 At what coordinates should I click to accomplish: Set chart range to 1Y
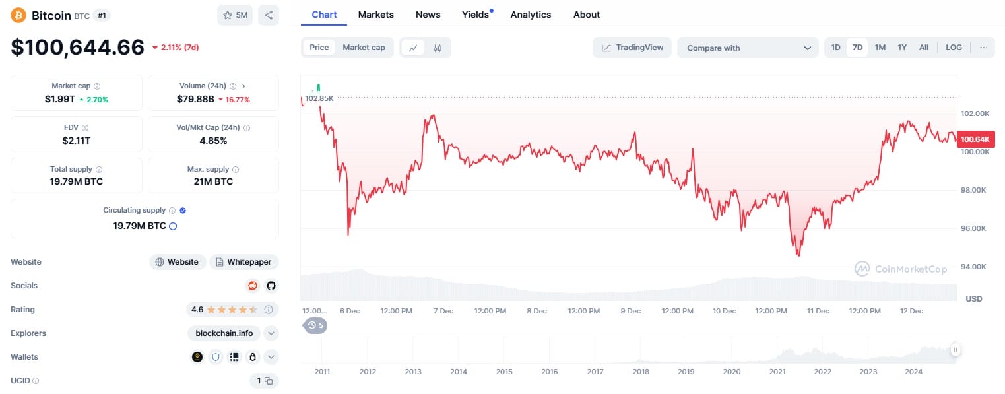[x=902, y=48]
